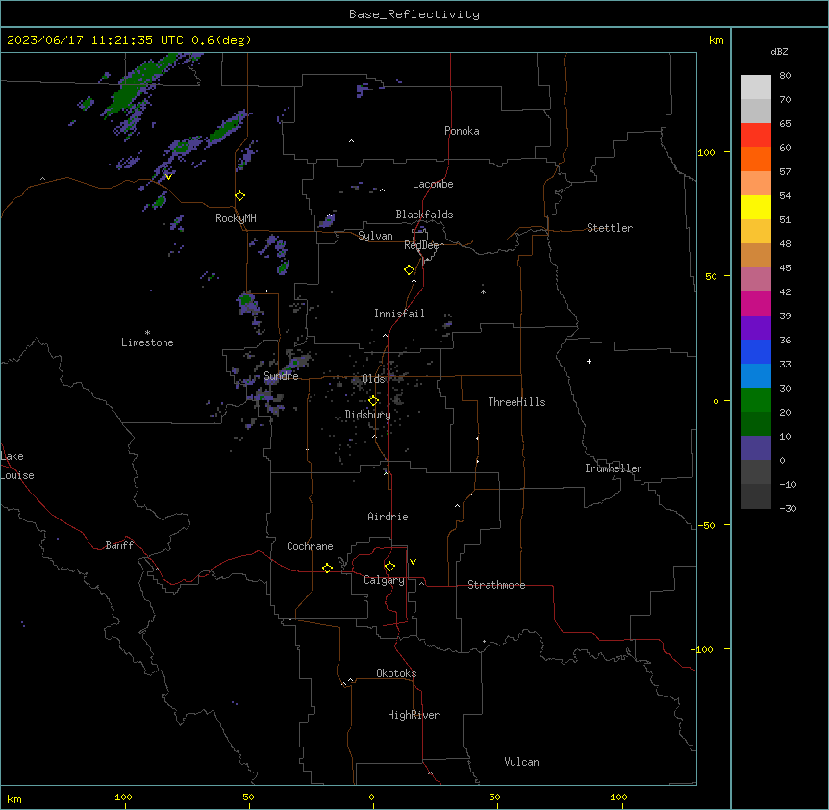Click the white 80 dBZ legend swatch
The width and height of the screenshot is (829, 810).
756,88
